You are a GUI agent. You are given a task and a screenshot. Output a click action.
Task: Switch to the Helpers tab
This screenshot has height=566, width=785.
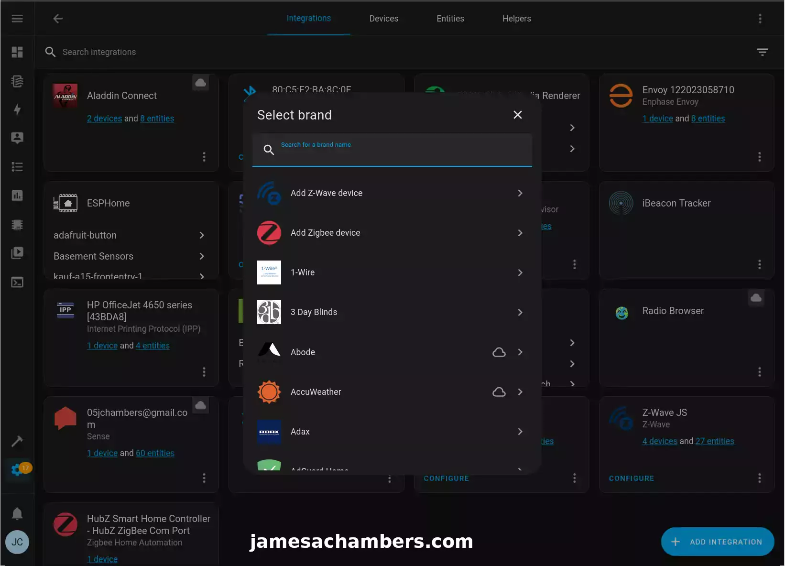tap(517, 18)
